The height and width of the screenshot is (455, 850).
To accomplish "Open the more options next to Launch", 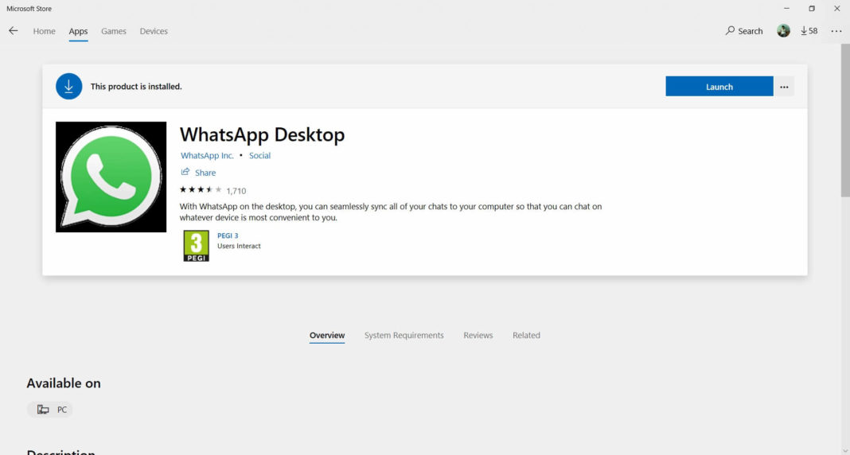I will (x=784, y=87).
